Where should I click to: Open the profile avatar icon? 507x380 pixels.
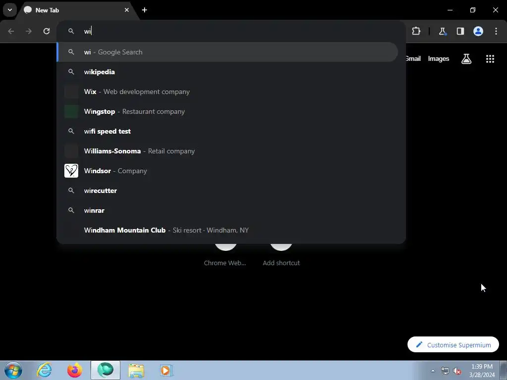point(478,31)
